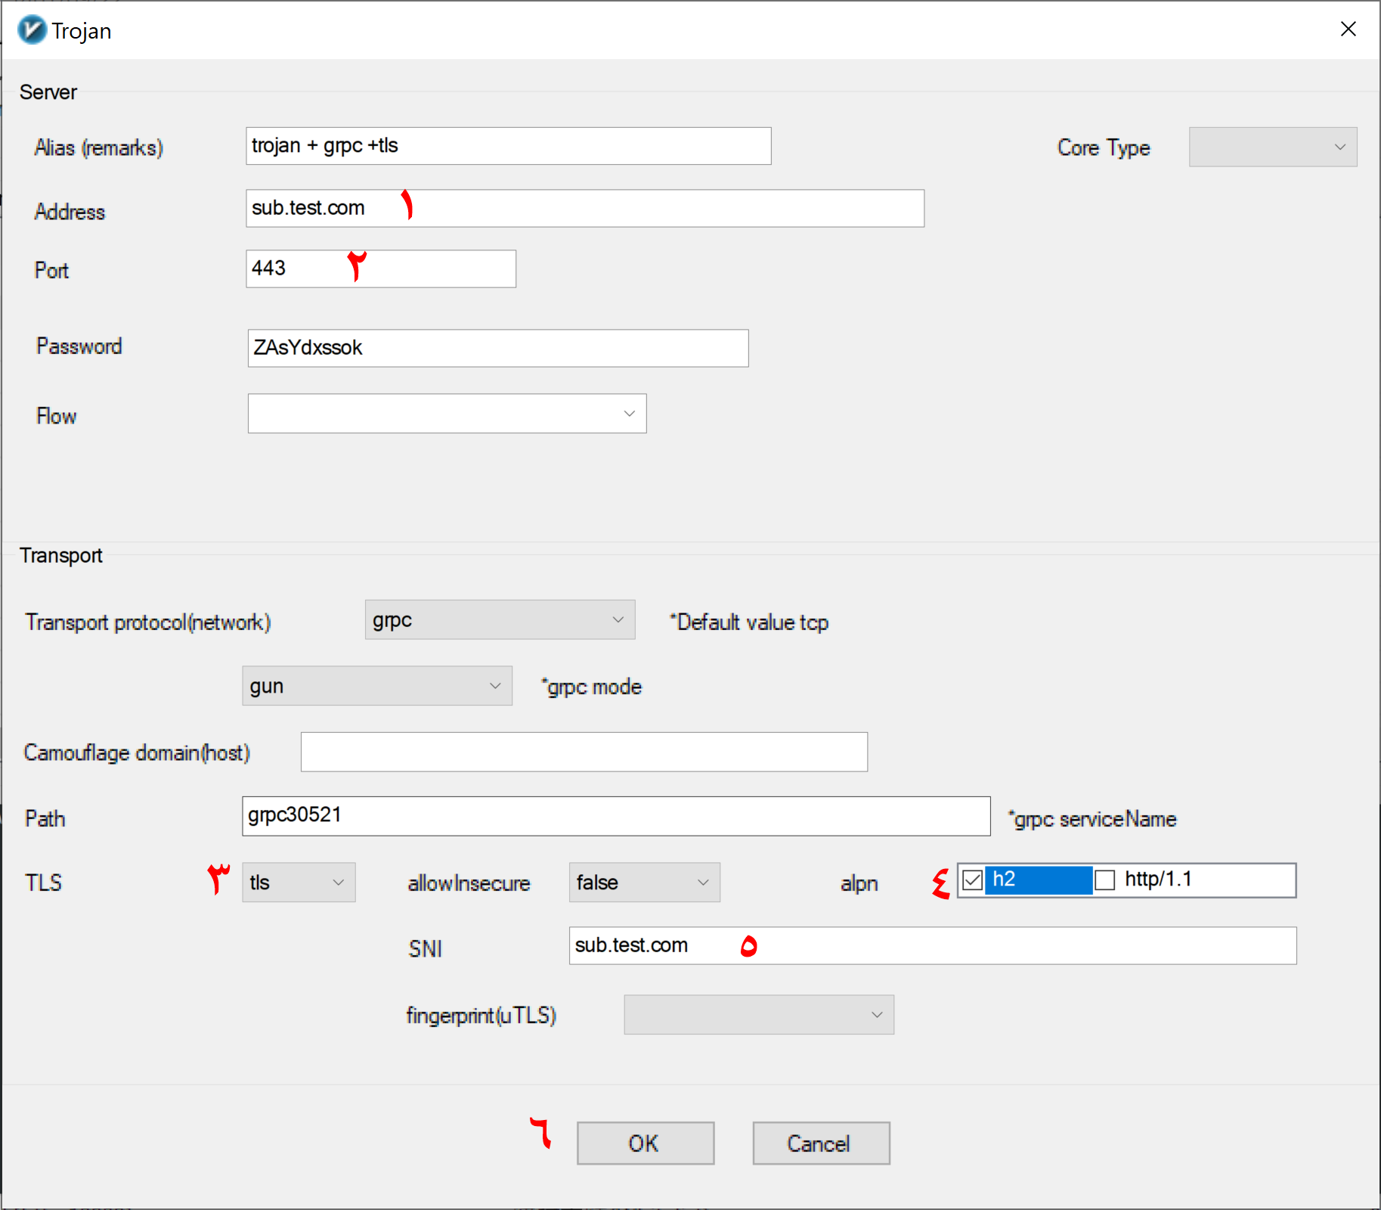Close the Trojan dialog window
The image size is (1381, 1210).
[x=1348, y=29]
